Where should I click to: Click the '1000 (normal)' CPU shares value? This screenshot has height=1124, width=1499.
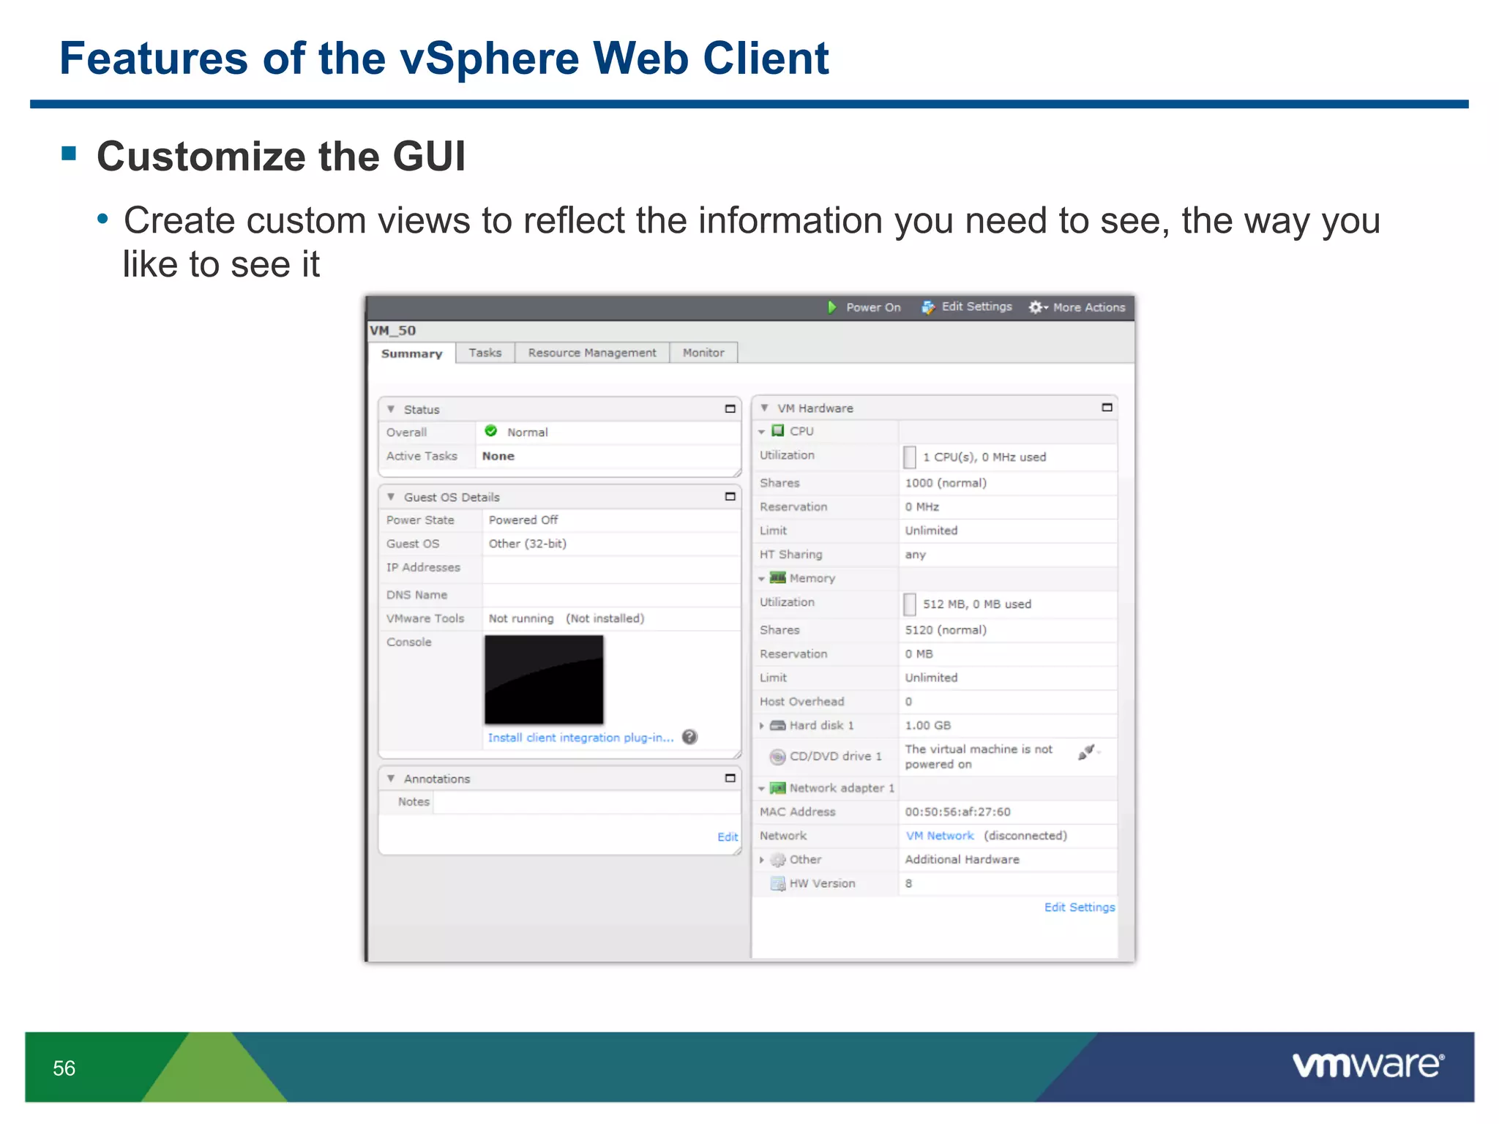946,483
